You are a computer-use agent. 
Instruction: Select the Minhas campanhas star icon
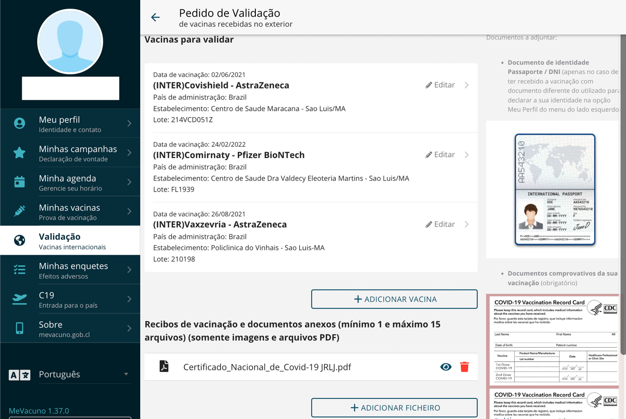19,153
